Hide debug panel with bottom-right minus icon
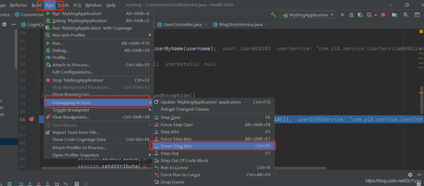Image resolution: width=424 pixels, height=186 pixels. point(419,175)
